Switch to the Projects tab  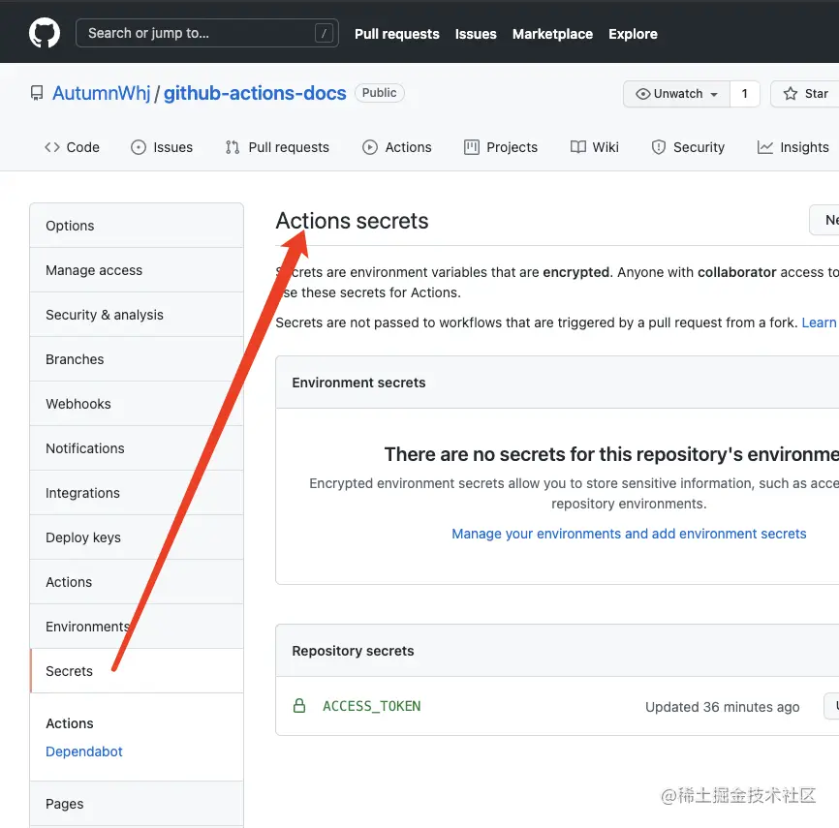(x=501, y=147)
